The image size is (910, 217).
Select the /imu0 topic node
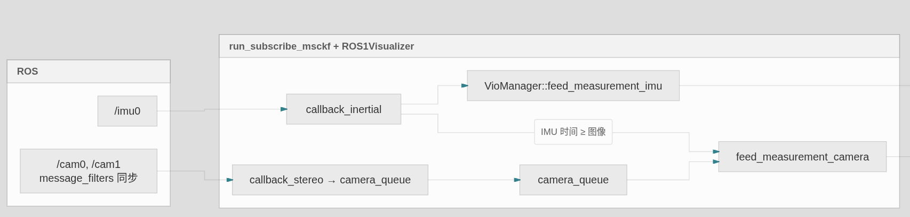(x=127, y=111)
